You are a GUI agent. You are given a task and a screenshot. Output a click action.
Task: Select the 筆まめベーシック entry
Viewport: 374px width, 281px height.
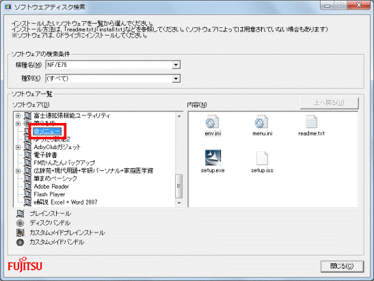[55, 178]
